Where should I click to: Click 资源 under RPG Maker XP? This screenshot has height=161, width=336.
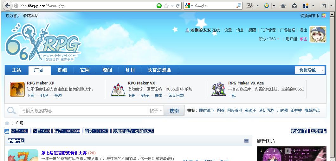[x=58, y=96]
